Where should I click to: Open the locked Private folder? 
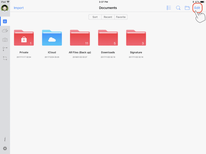pos(24,38)
